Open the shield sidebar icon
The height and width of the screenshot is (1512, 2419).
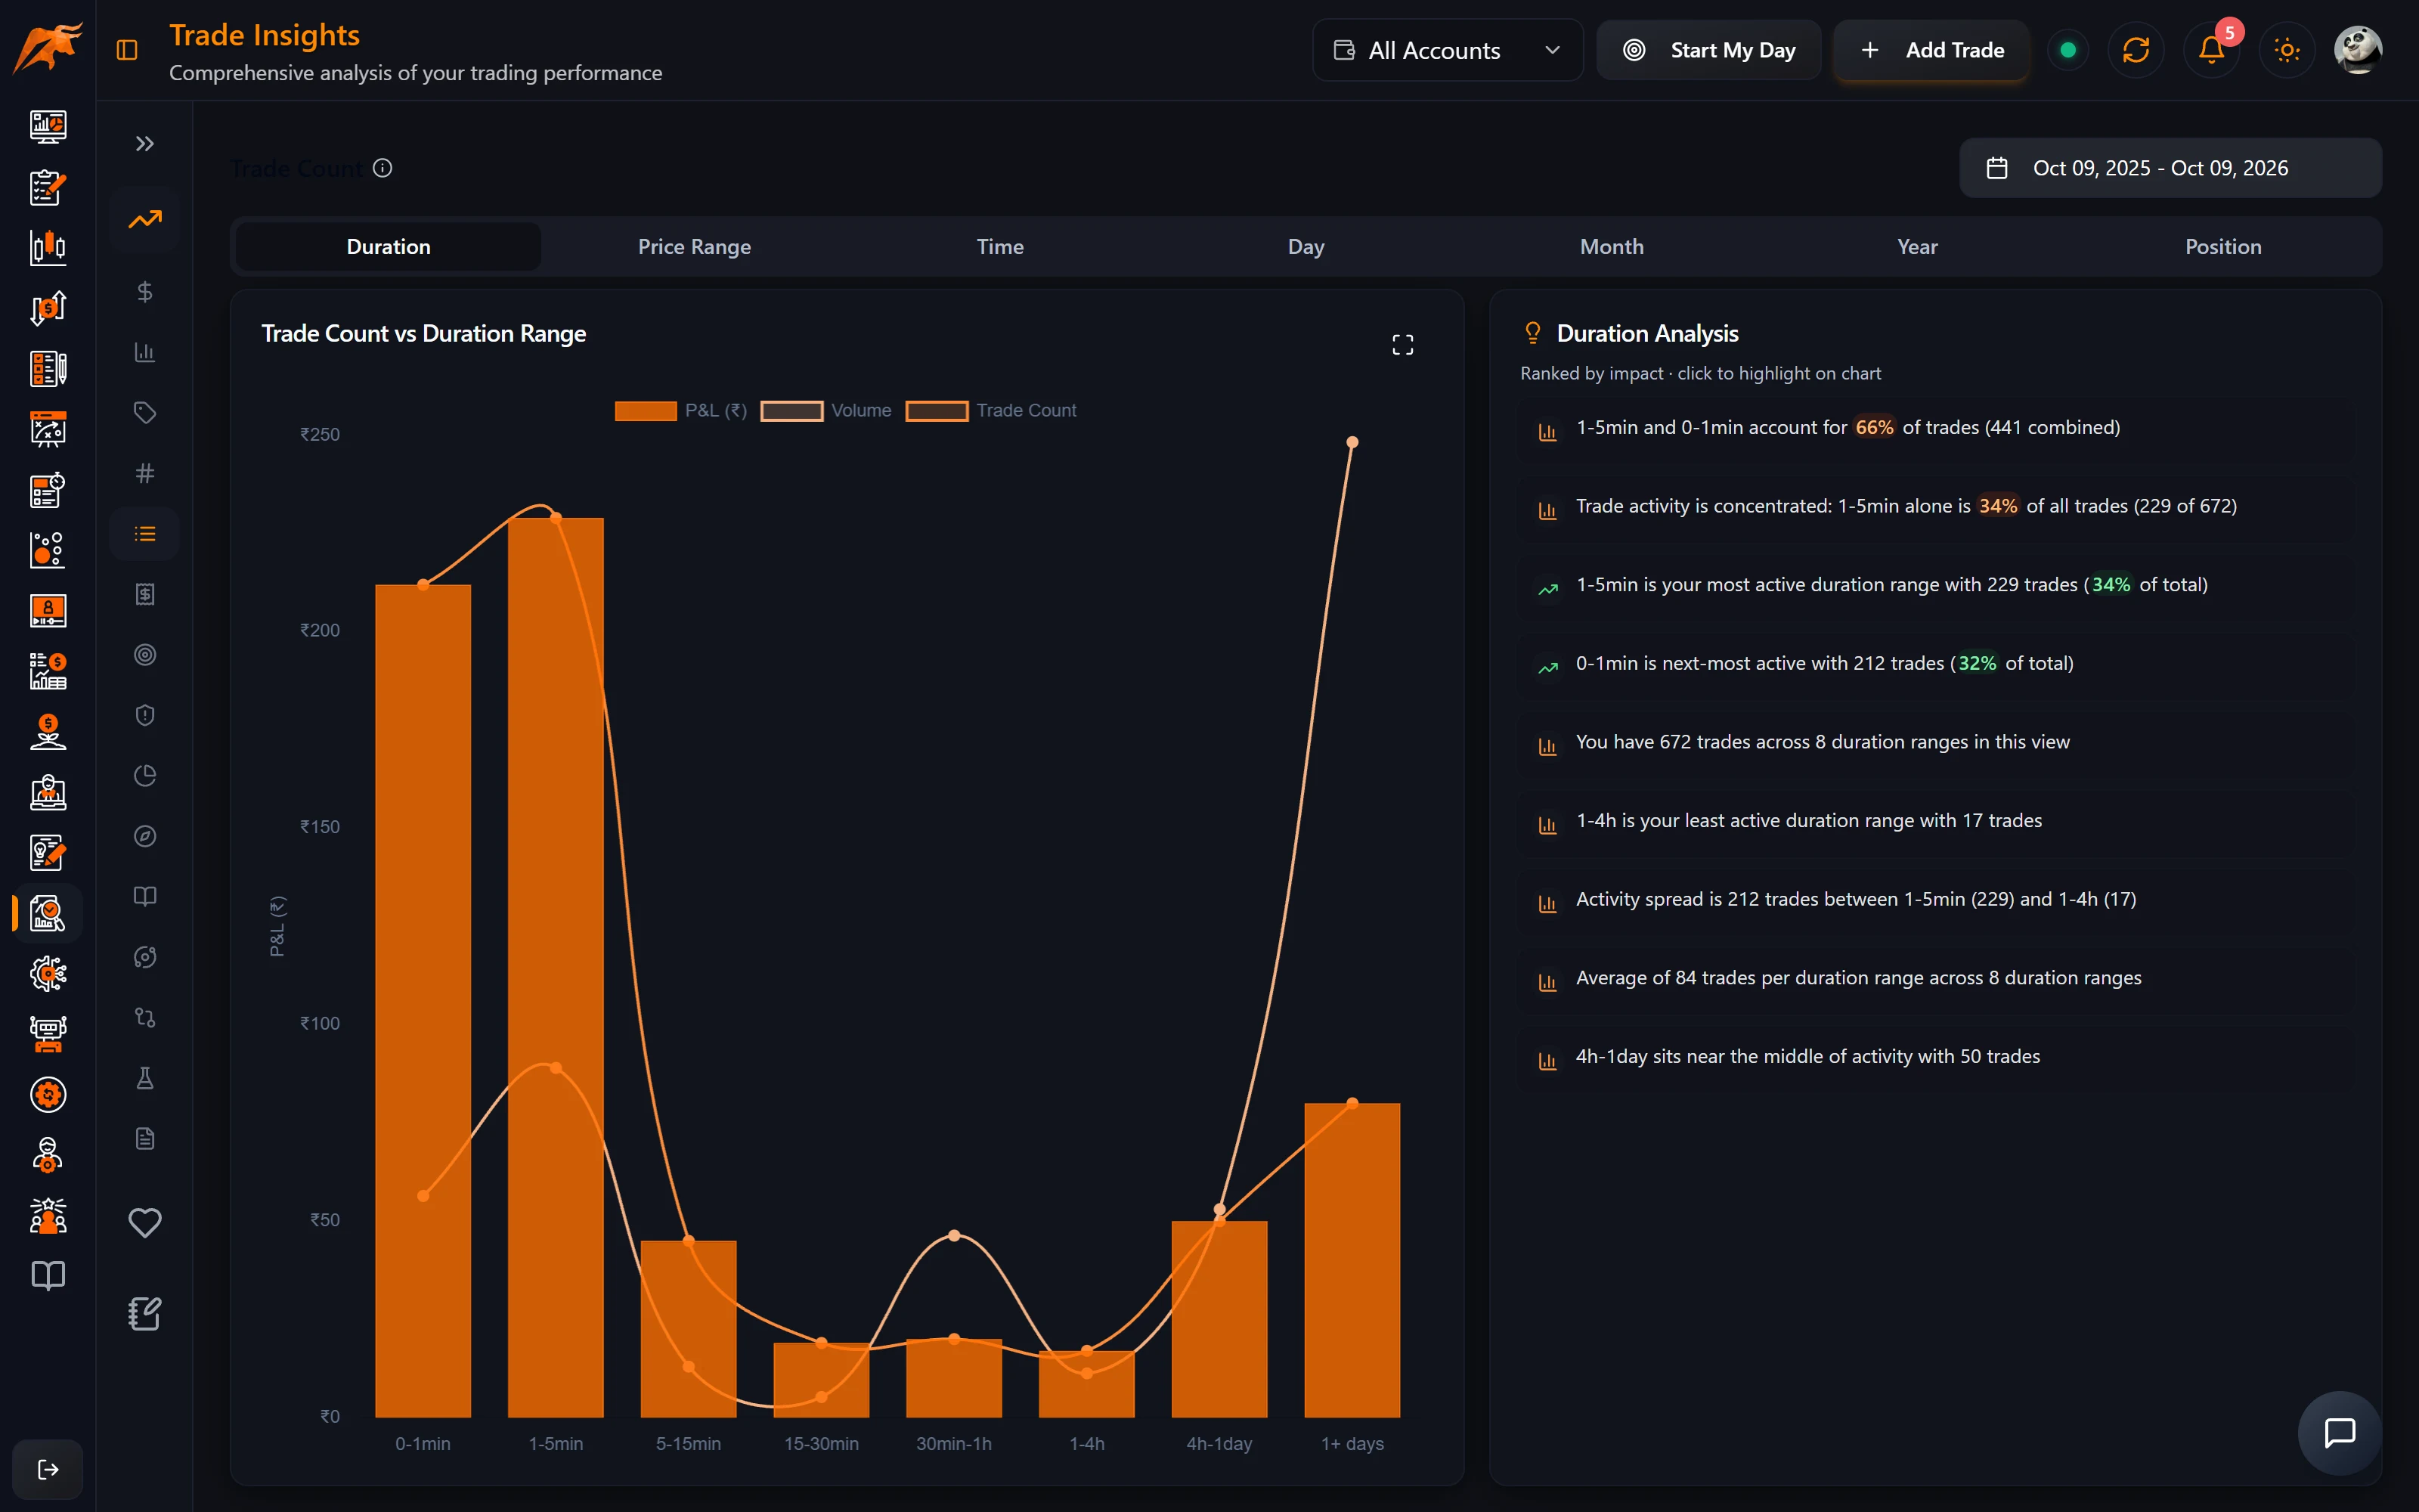click(x=145, y=715)
